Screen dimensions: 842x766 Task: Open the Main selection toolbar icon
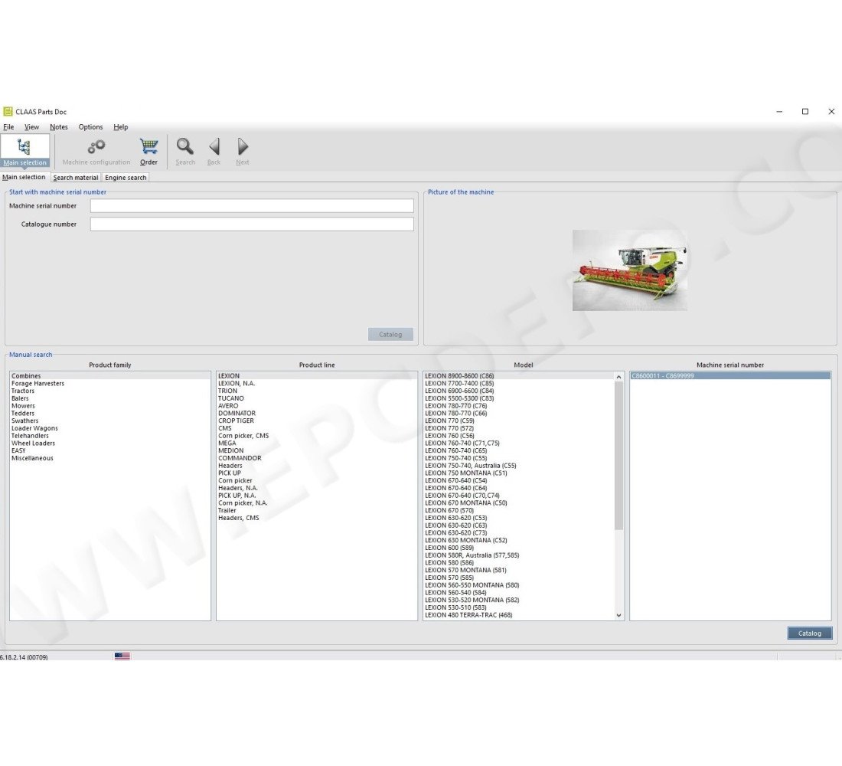(x=24, y=152)
